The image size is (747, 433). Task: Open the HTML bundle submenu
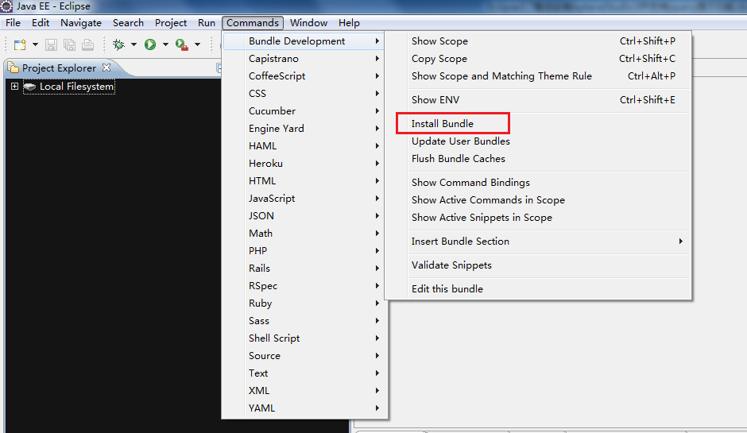[304, 181]
